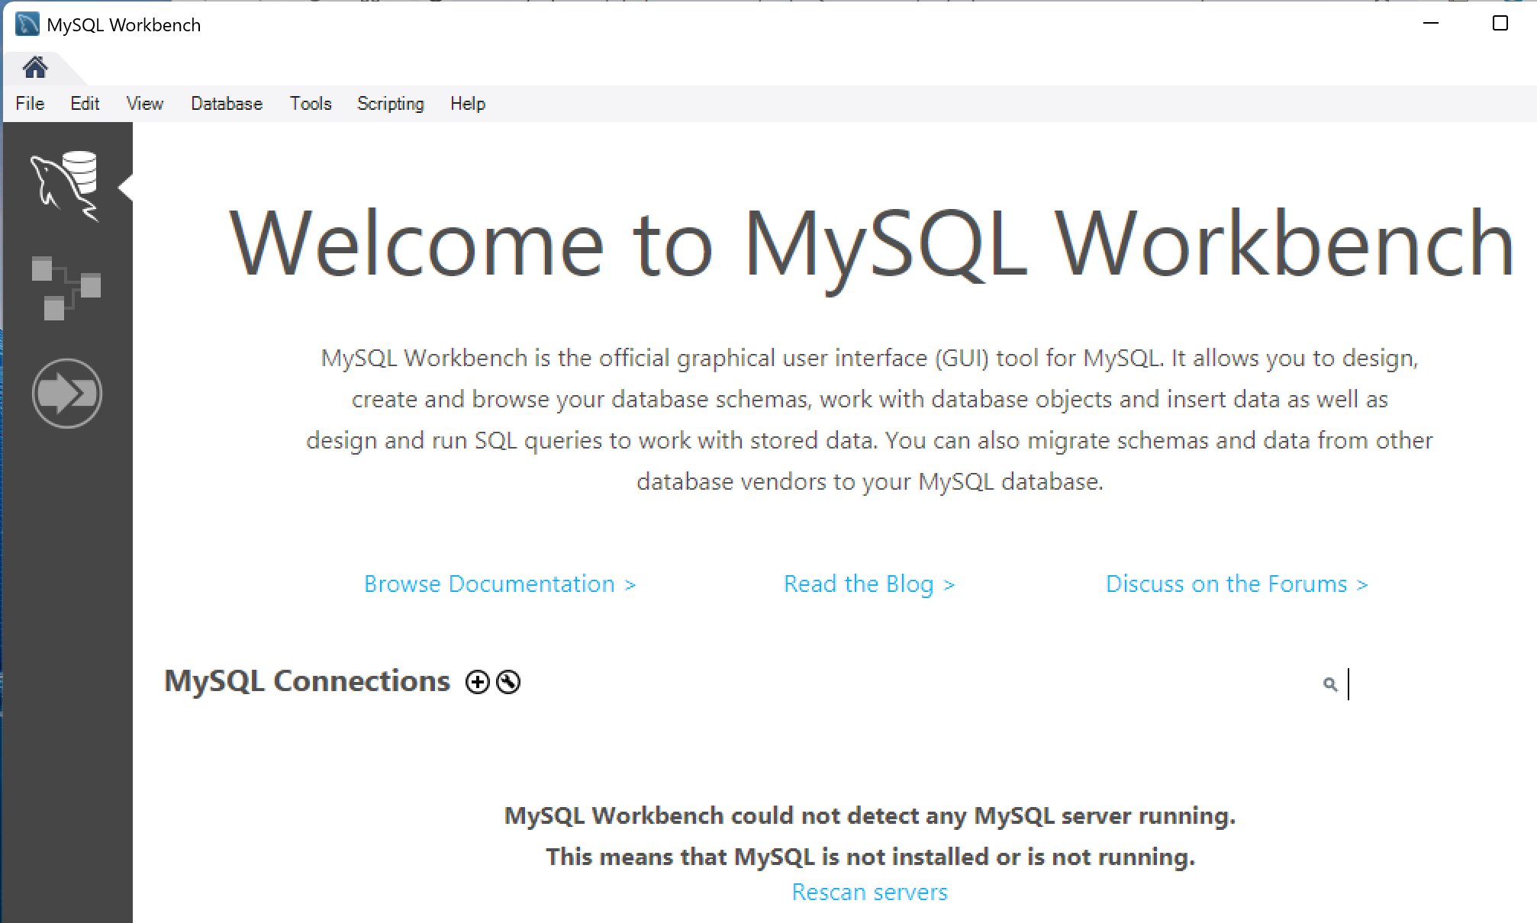1537x923 pixels.
Task: Open the Database menu
Action: [227, 104]
